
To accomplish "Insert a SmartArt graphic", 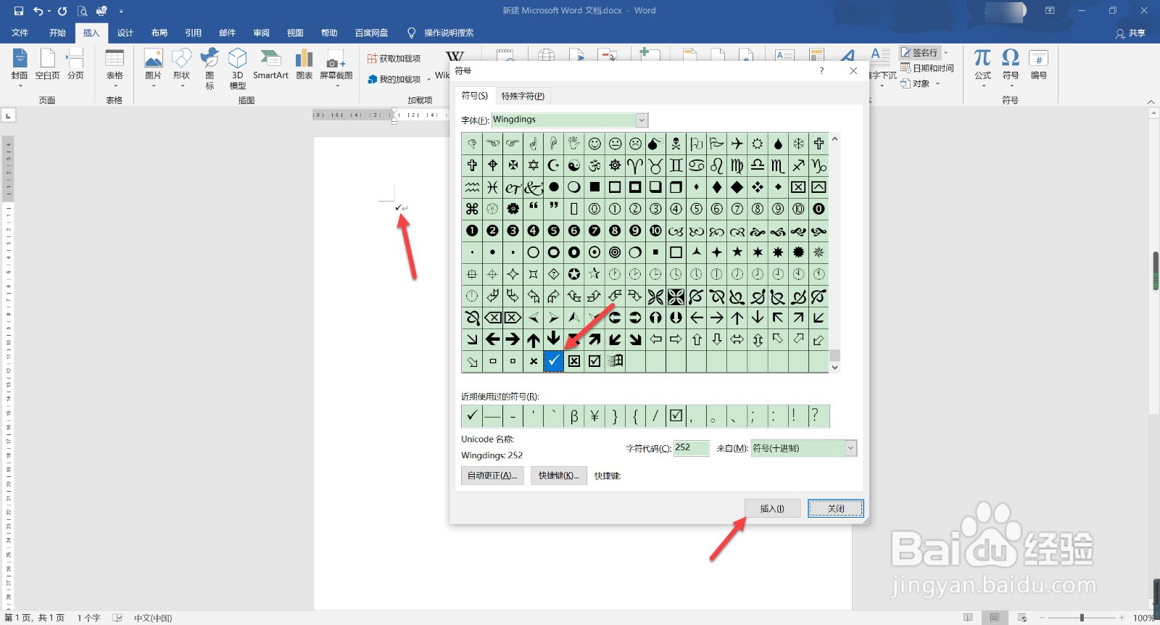I will click(270, 64).
